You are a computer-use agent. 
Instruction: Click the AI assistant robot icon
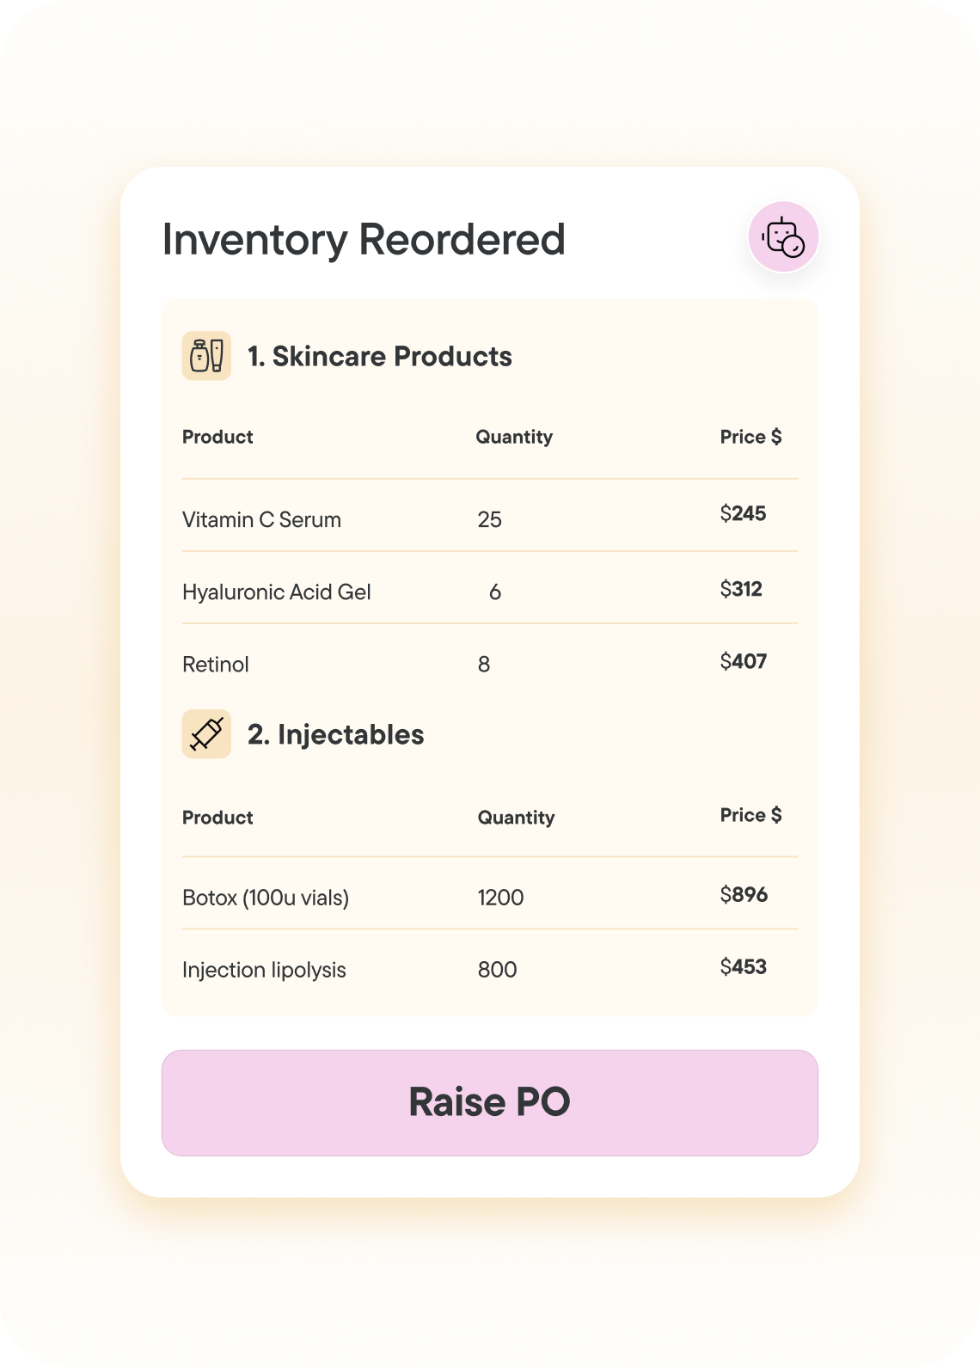[x=783, y=237]
